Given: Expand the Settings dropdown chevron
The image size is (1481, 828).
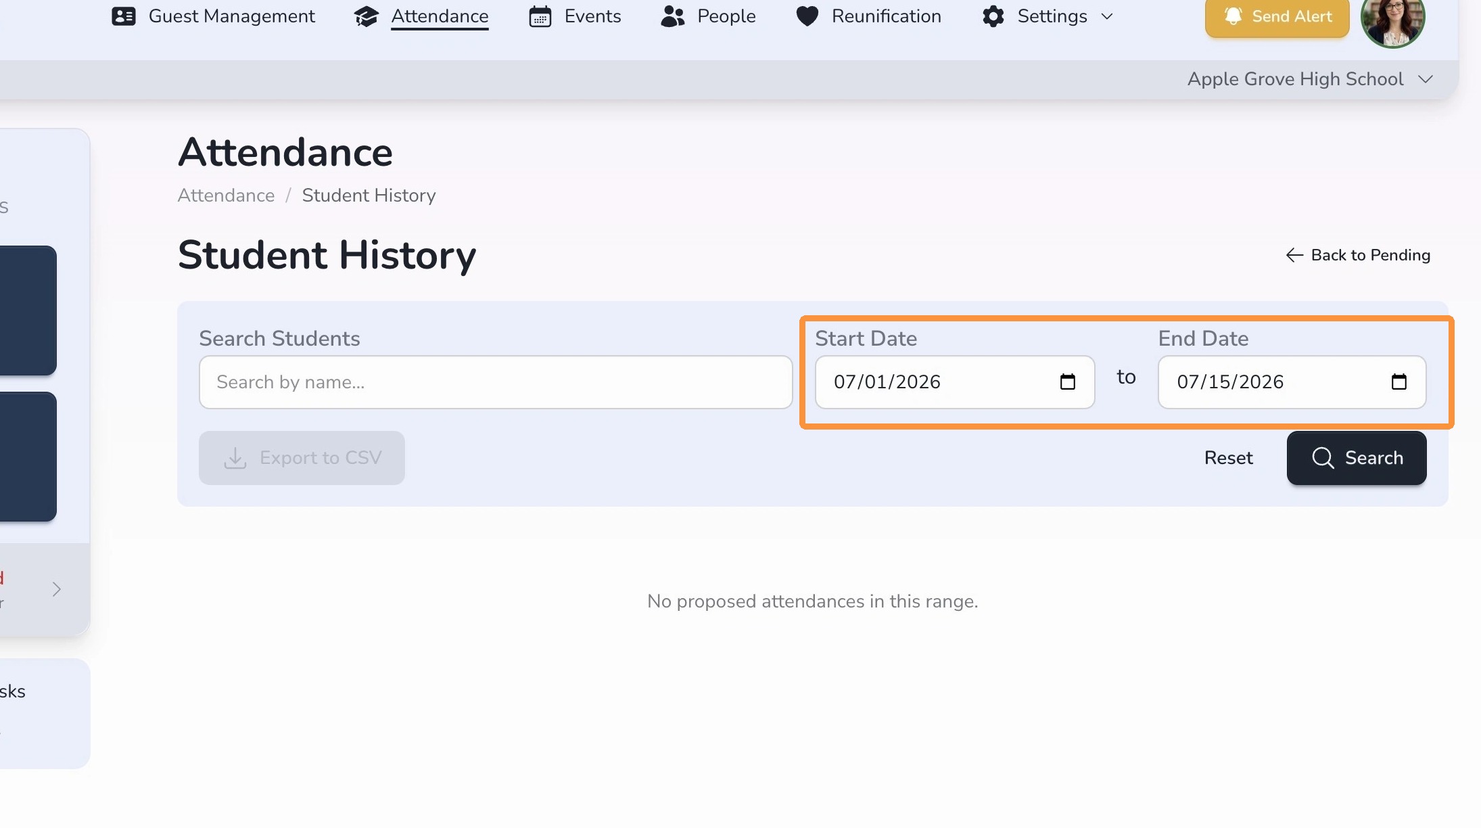Looking at the screenshot, I should coord(1107,16).
